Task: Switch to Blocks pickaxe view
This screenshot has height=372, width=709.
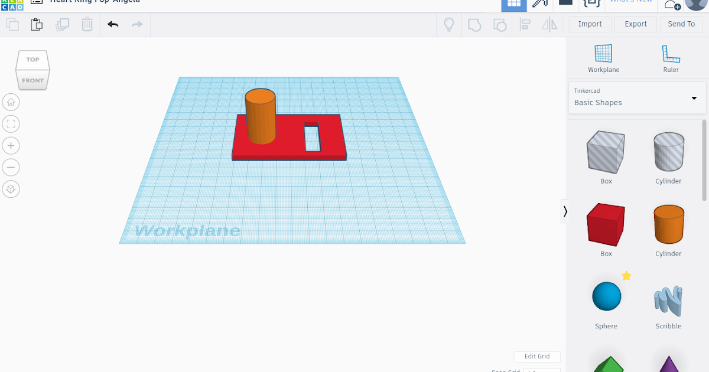Action: pos(539,4)
